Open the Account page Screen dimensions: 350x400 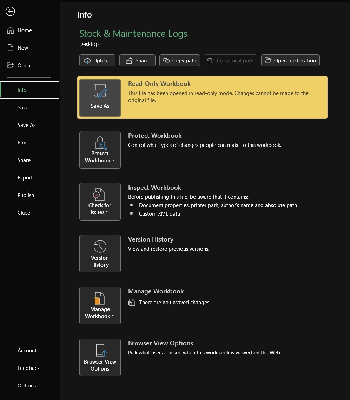pos(29,350)
